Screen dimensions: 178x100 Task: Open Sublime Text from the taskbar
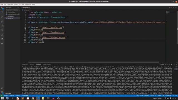click(23, 98)
